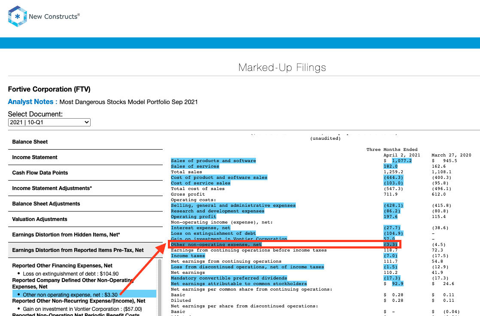Click the New Constructs logo icon

click(18, 16)
